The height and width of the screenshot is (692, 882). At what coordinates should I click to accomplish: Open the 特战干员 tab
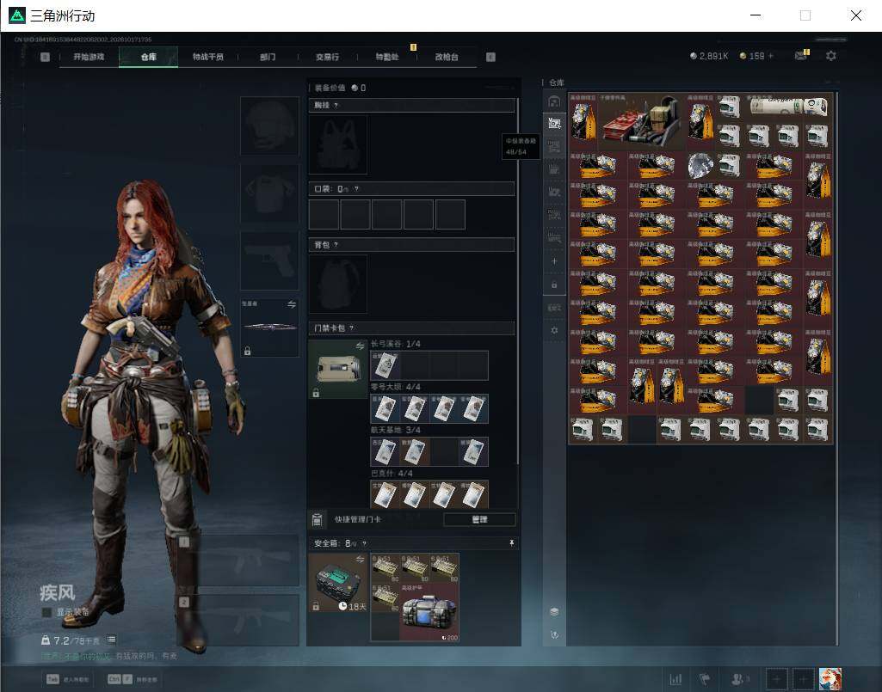pos(208,57)
